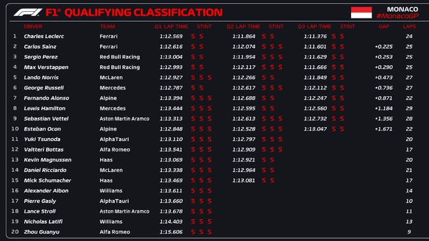Image resolution: width=429 pixels, height=241 pixels.
Task: Click Leclerc's pole time 1:11.376
Action: click(315, 36)
